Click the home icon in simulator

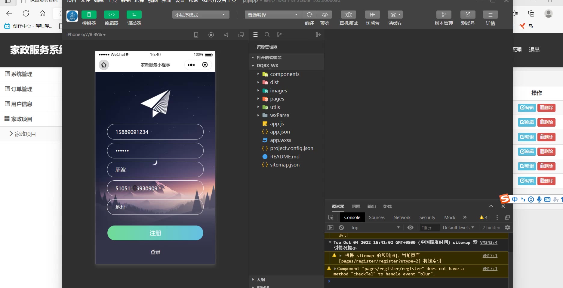(x=104, y=65)
